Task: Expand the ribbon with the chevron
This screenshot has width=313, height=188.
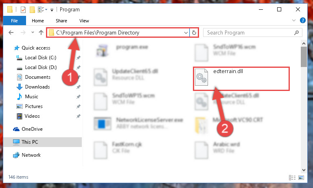Action: (x=294, y=20)
